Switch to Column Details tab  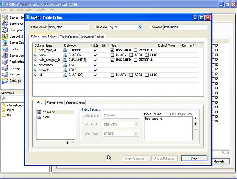75,103
